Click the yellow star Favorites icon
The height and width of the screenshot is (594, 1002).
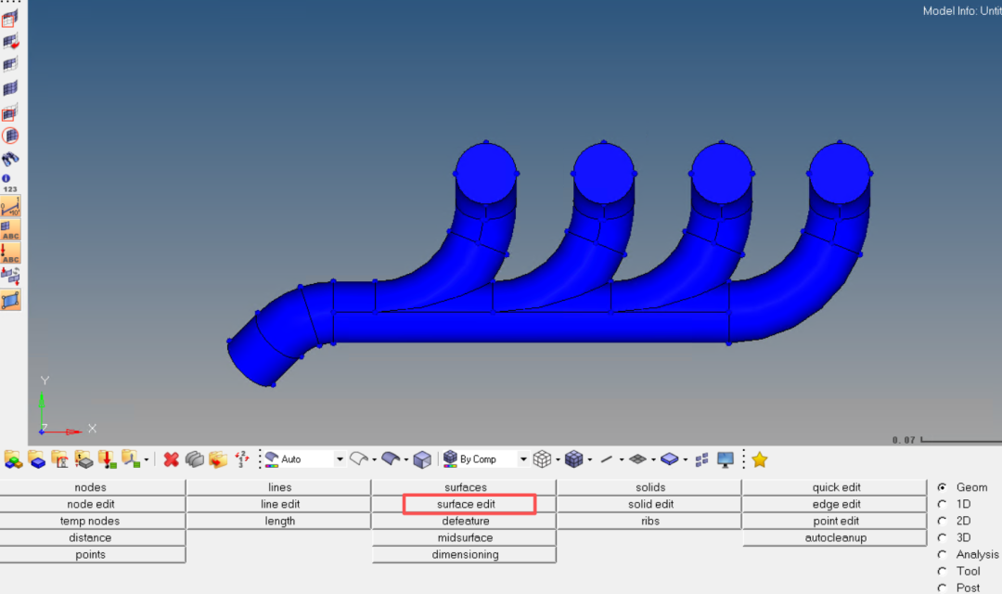[x=759, y=459]
